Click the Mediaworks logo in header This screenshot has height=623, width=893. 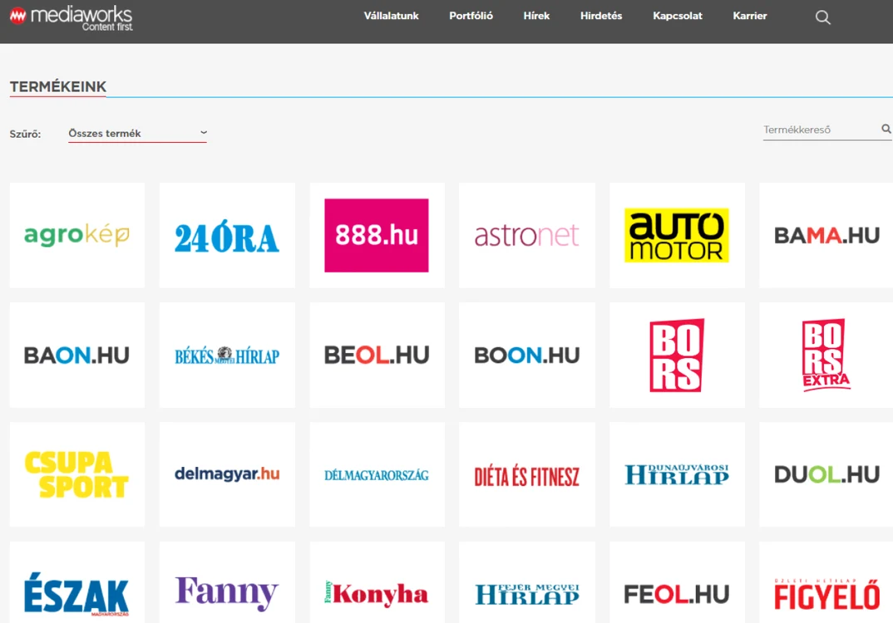(72, 18)
